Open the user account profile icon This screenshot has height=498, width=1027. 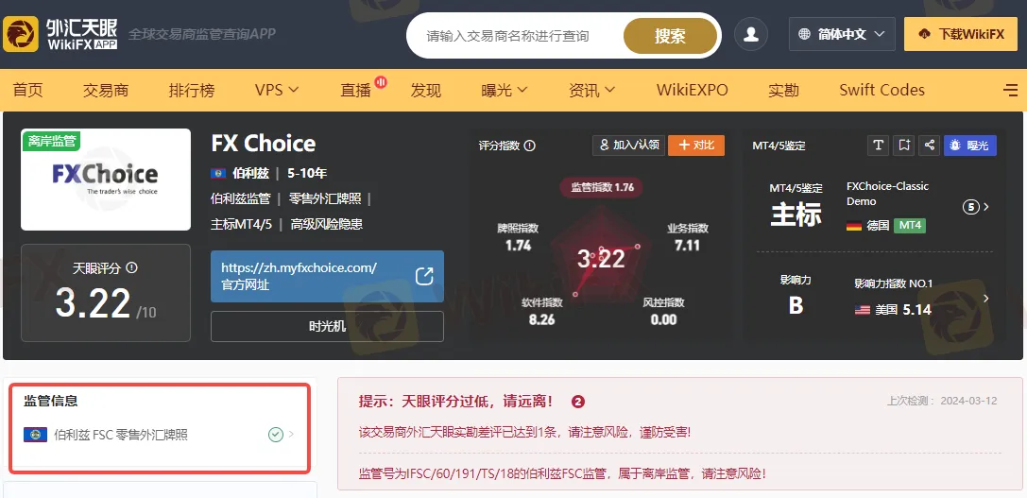[x=750, y=34]
